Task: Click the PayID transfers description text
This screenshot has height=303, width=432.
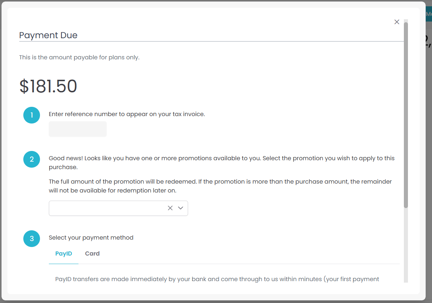Action: (x=217, y=279)
